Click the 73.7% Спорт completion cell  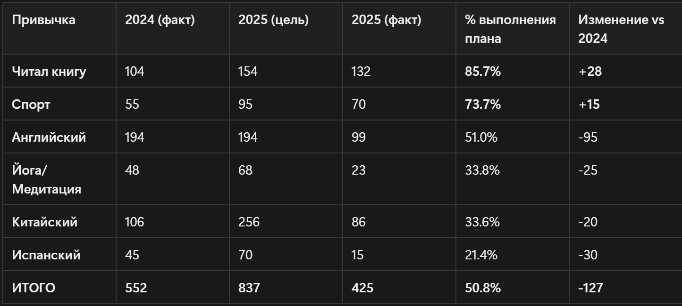(x=483, y=105)
